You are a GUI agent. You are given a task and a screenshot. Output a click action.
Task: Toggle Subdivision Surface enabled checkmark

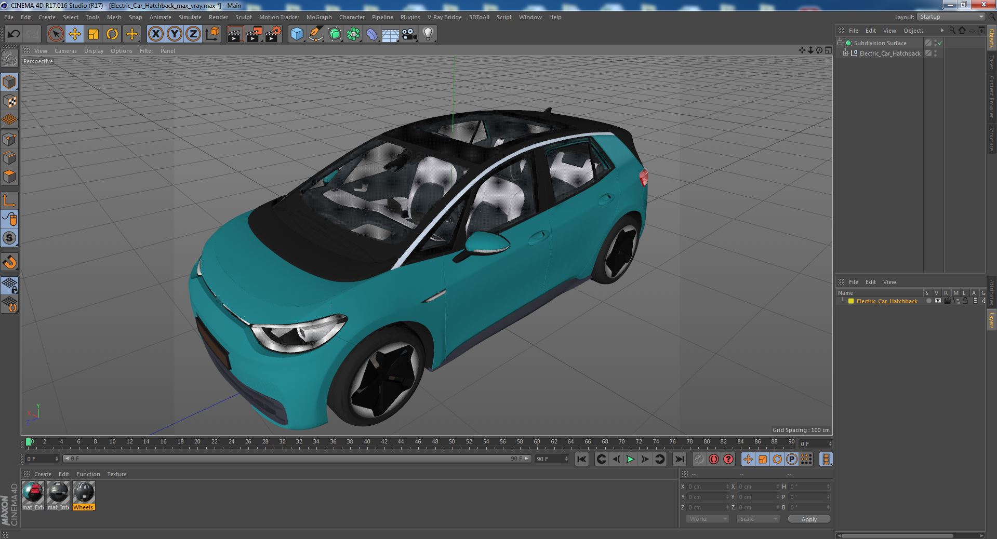[x=940, y=43]
